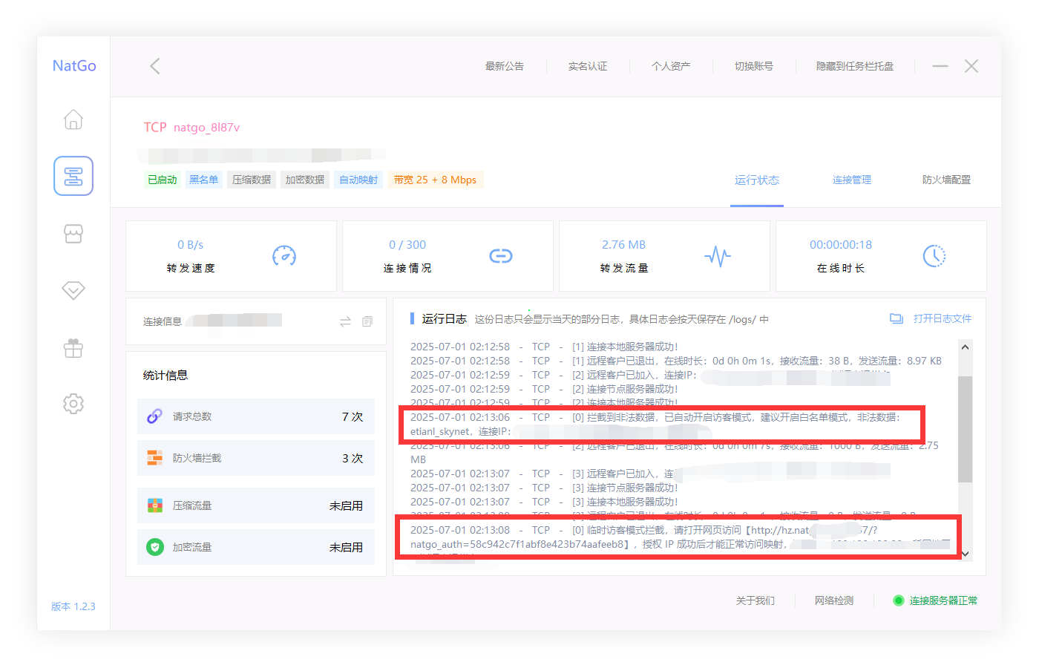This screenshot has height=668, width=1039.
Task: Click the 运行日志 heading
Action: pos(444,318)
